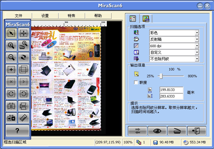Open the 文件 menu
Image resolution: width=214 pixels, height=149 pixels.
(x=19, y=16)
